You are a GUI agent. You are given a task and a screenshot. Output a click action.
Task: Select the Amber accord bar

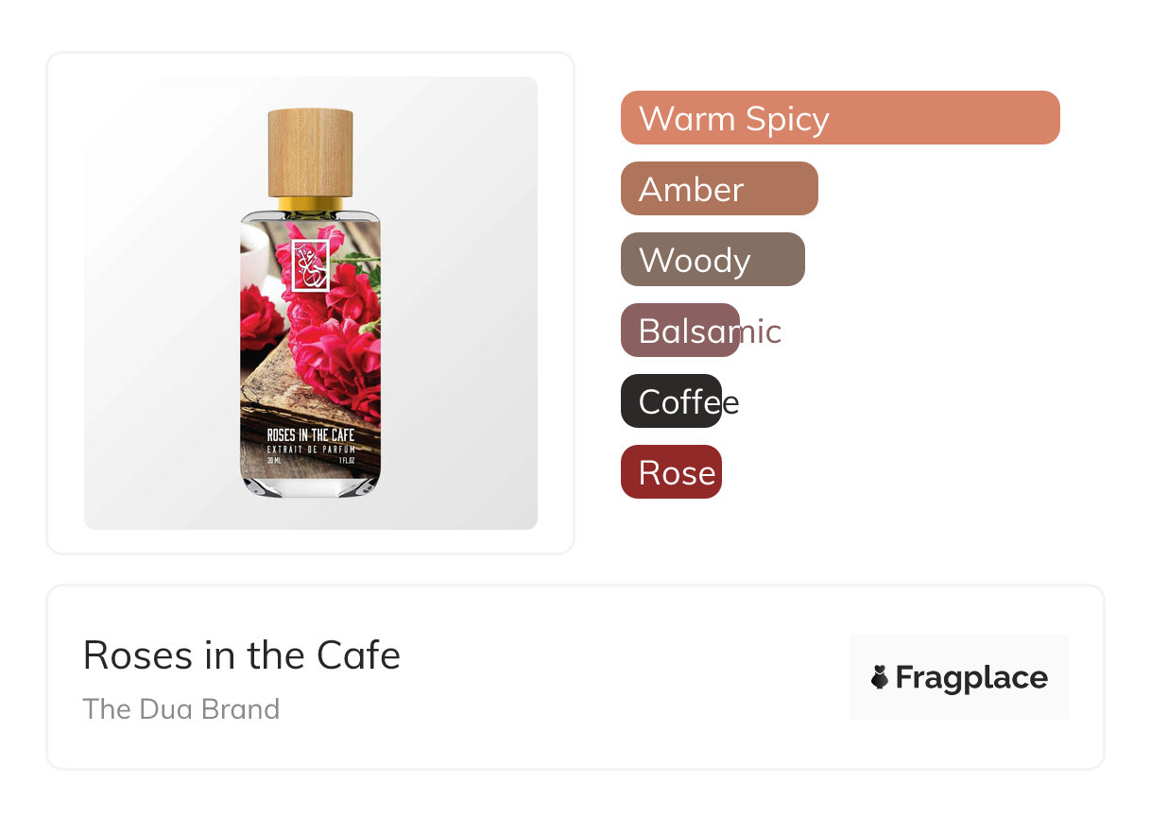[x=719, y=189]
